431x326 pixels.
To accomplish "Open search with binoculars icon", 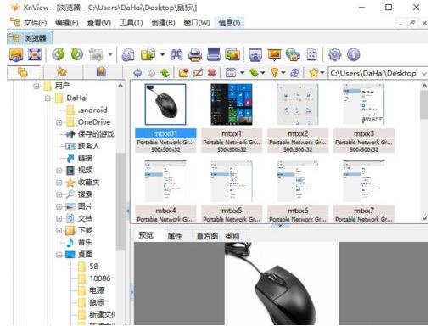I will pos(176,54).
